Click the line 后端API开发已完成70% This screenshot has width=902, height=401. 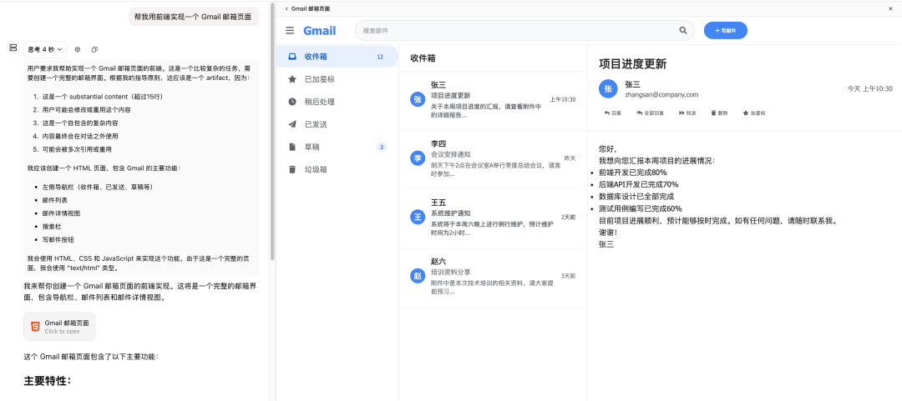point(639,184)
